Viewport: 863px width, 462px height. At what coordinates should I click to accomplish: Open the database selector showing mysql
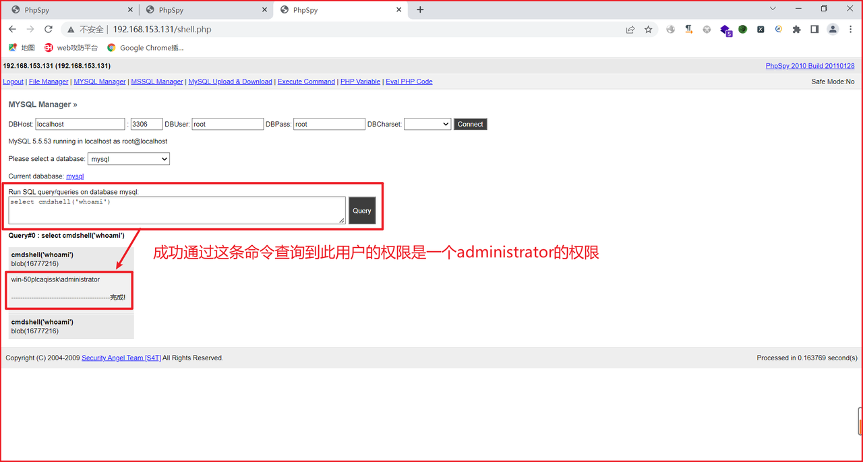click(129, 159)
